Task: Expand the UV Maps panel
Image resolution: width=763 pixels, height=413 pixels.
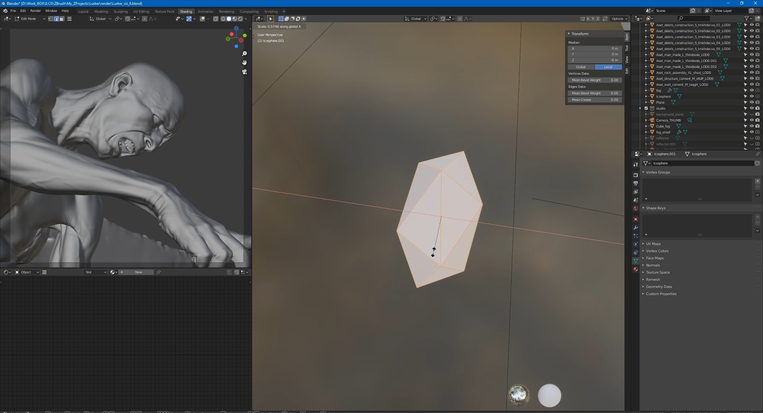Action: [x=653, y=244]
